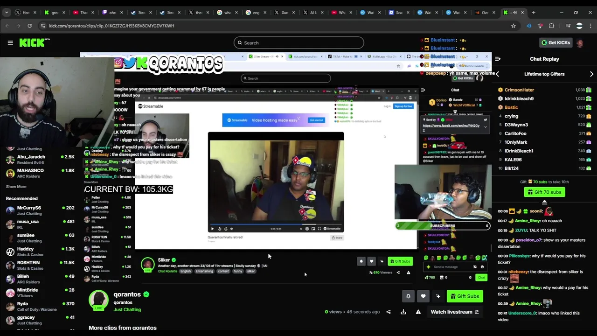The height and width of the screenshot is (336, 597).
Task: Collapse the Chat Replay panel
Action: (x=498, y=59)
